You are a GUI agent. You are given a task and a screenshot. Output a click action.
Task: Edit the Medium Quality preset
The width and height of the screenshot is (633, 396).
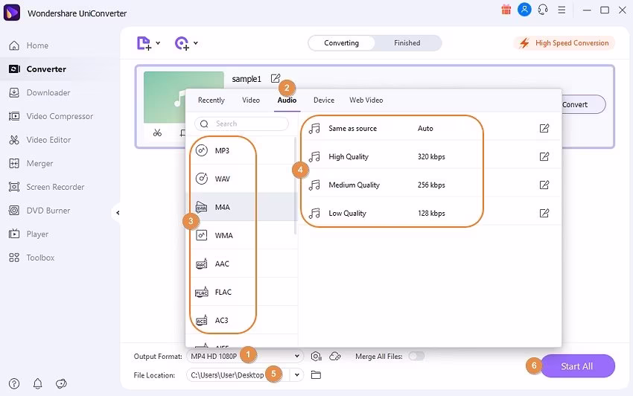click(544, 185)
